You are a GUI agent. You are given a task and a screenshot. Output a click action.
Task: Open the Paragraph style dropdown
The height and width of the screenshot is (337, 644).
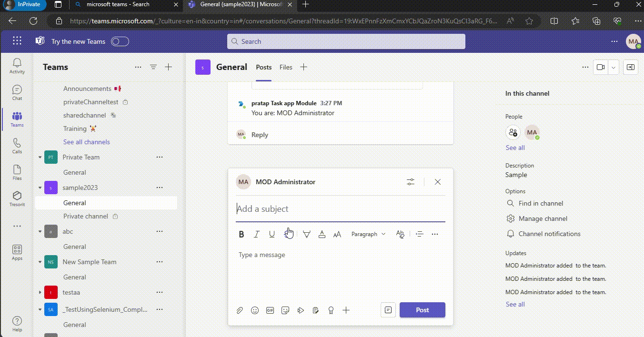[x=368, y=234]
